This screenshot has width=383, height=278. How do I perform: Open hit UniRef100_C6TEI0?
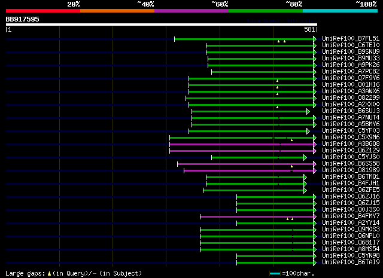click(351, 45)
